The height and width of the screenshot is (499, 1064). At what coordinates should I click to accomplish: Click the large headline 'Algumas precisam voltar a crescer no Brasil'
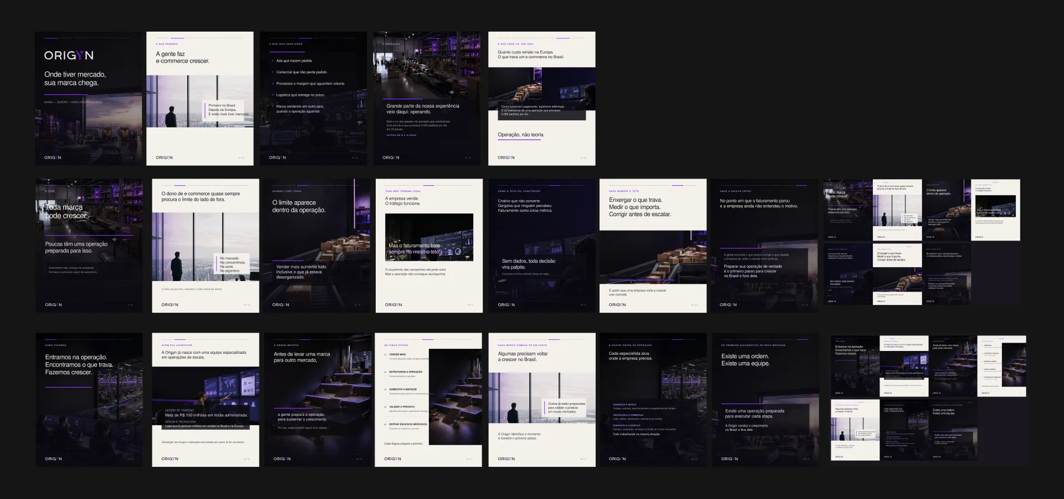[x=523, y=357]
